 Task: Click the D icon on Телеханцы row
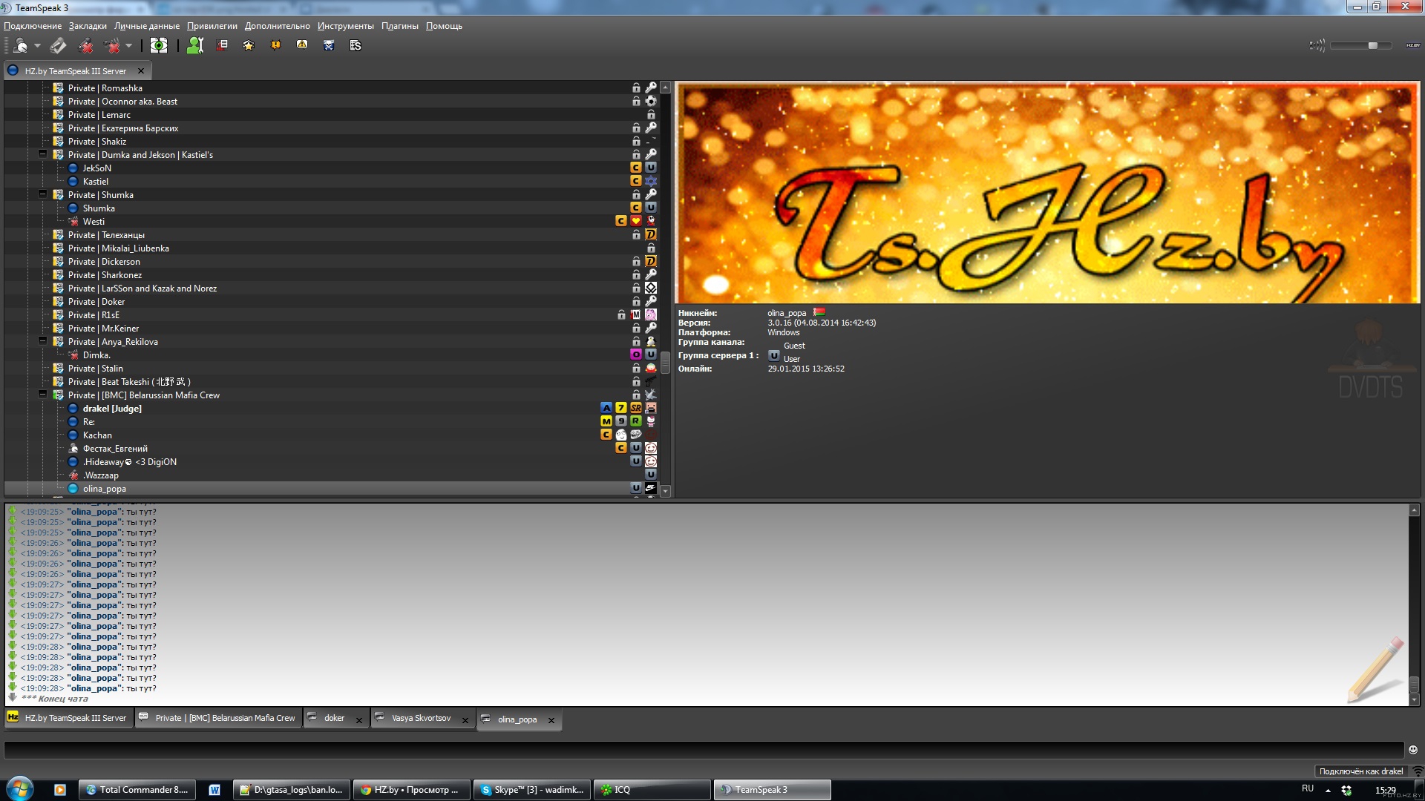point(651,234)
